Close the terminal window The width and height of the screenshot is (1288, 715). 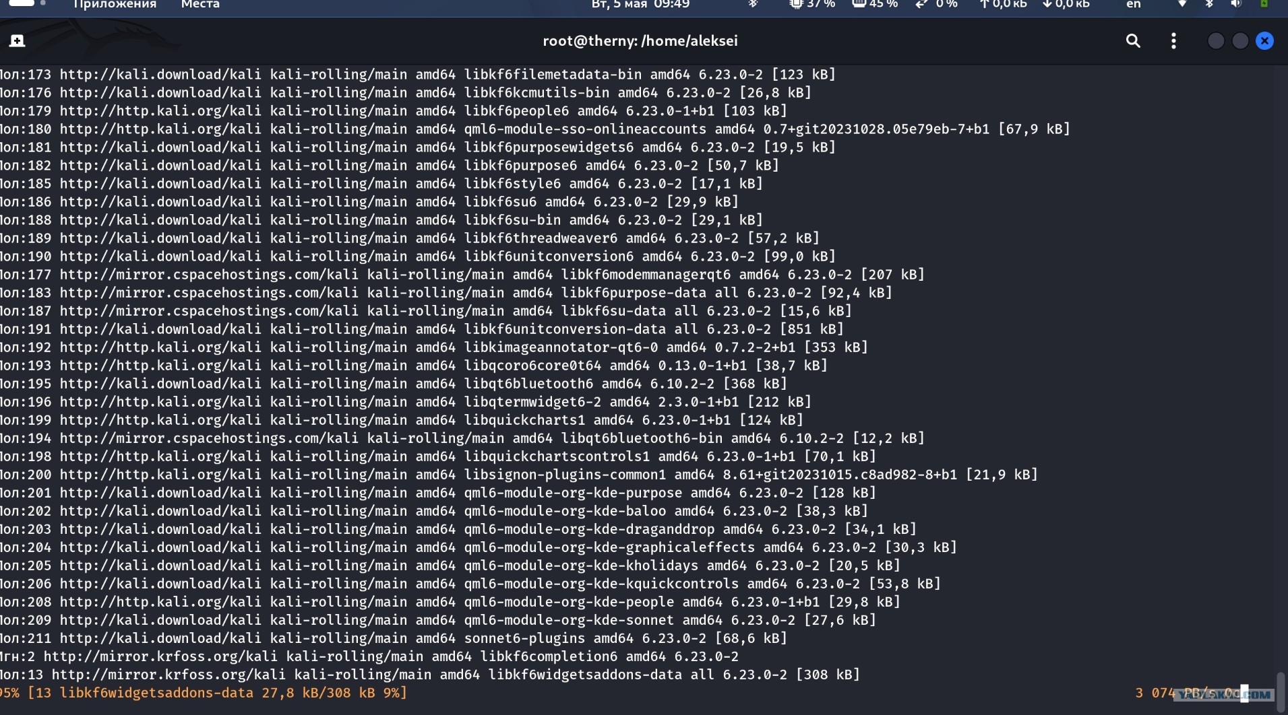1264,41
